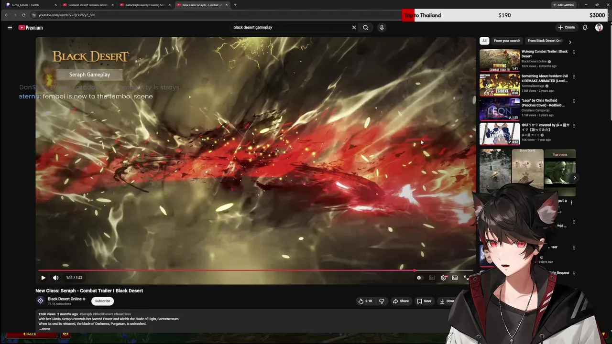
Task: Open options for Wukong Combat Trailer
Action: (x=574, y=52)
